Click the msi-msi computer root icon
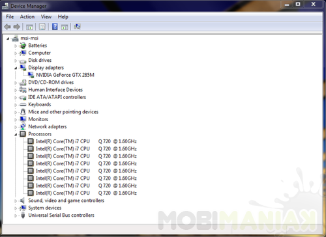This screenshot has height=237, width=326. pos(15,38)
